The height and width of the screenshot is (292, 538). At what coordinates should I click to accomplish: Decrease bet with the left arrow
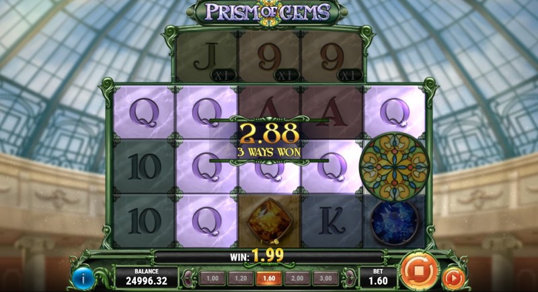point(189,278)
